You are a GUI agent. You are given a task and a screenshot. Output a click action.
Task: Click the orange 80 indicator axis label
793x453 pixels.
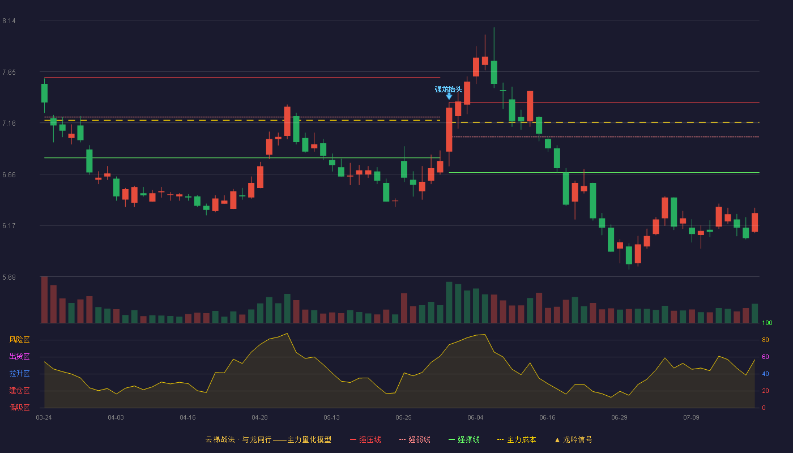click(765, 340)
